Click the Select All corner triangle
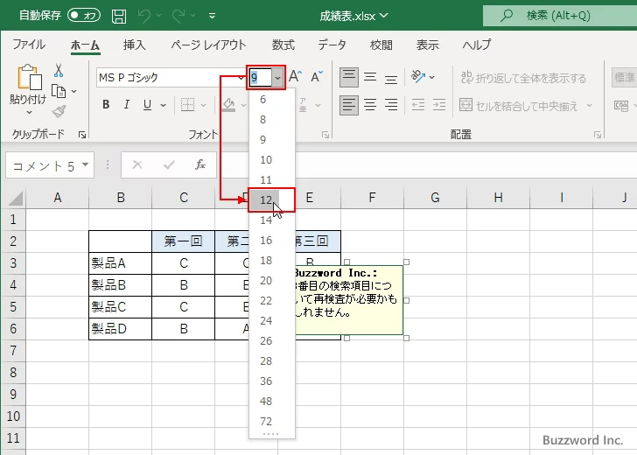Screen dimensions: 637x455 coord(14,198)
